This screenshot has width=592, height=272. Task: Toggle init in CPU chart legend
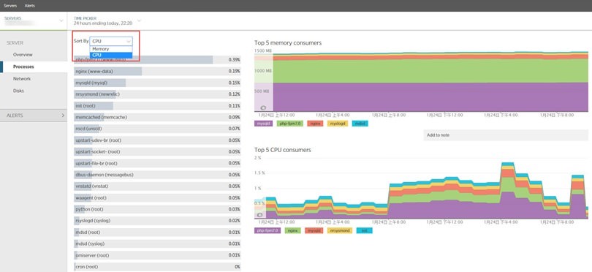click(365, 230)
